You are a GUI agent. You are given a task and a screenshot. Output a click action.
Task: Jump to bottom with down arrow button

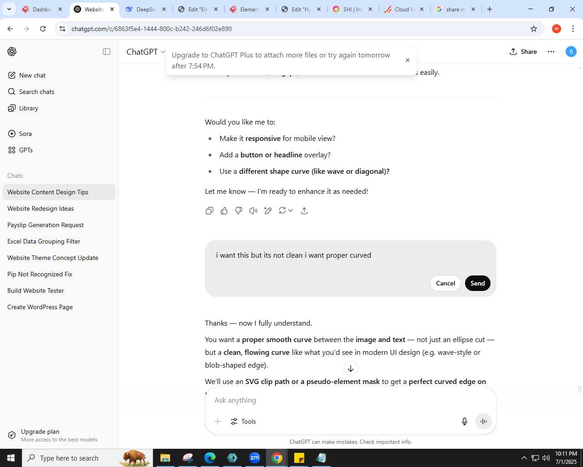coord(351,368)
